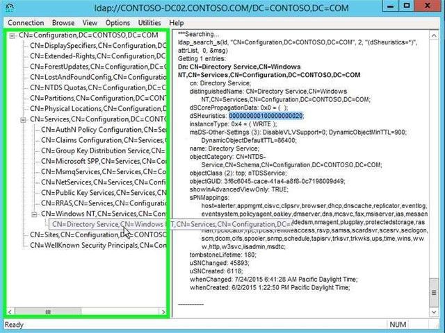
Task: Click results pane vertical scrollbar thumb
Action: click(x=434, y=293)
